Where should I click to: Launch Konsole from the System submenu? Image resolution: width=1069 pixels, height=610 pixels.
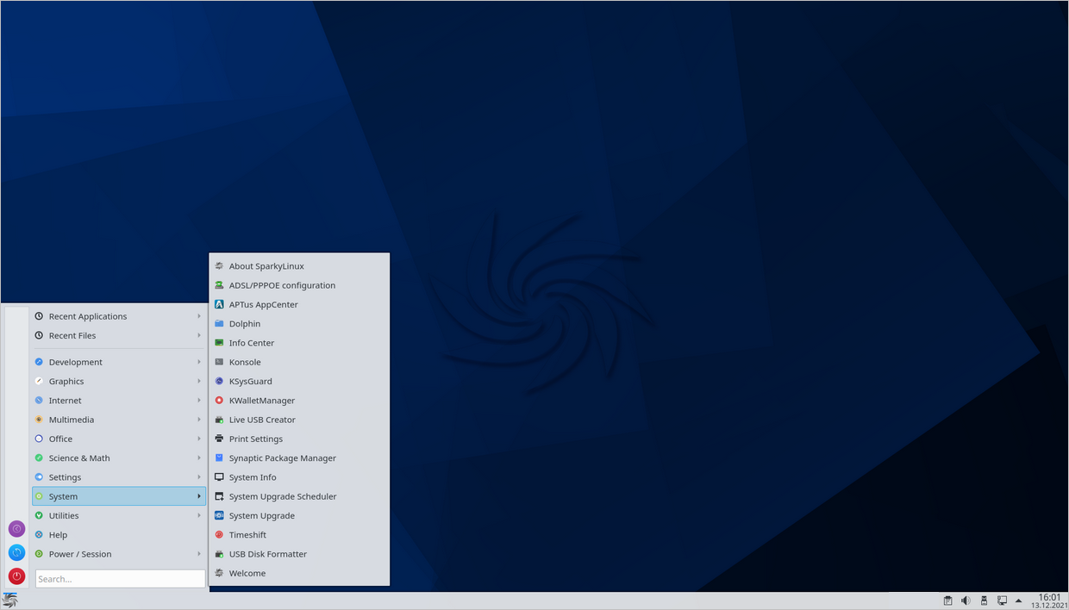[x=245, y=362]
